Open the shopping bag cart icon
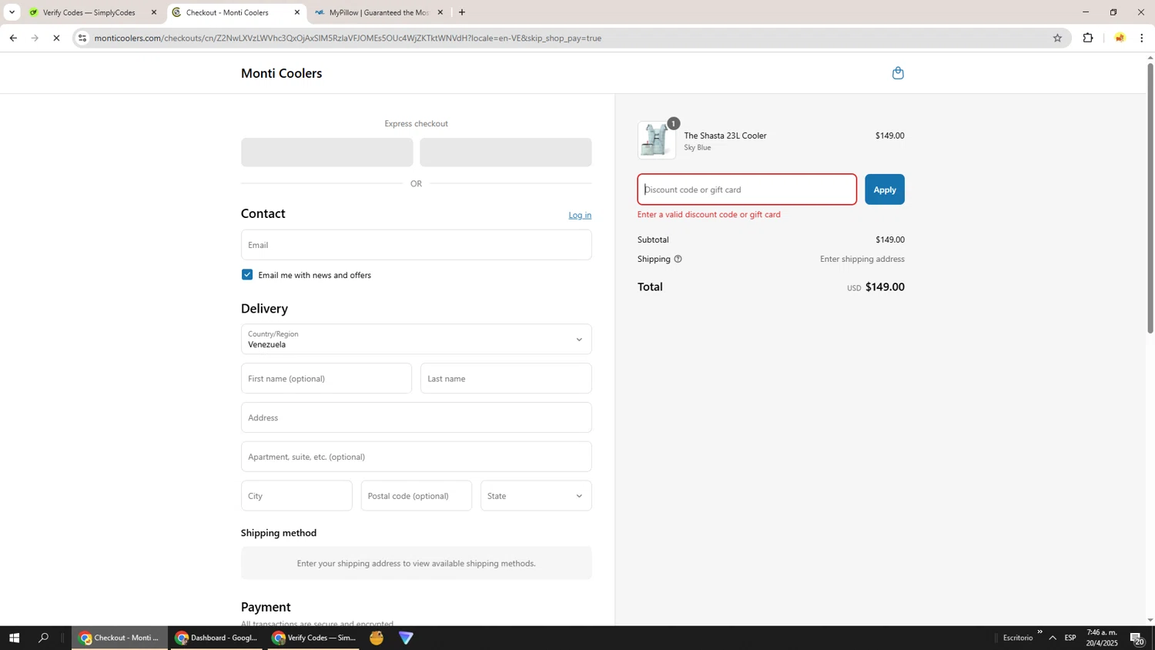Screen dimensions: 1155x650 point(898,73)
